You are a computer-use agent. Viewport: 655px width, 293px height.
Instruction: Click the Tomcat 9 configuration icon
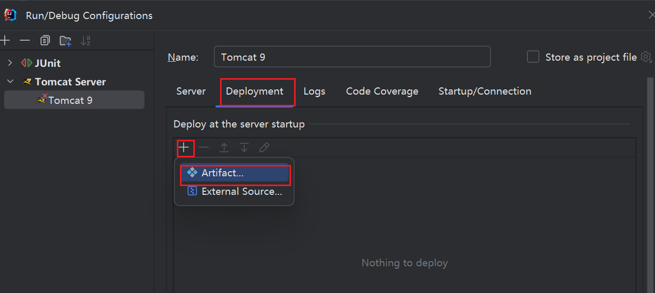42,99
